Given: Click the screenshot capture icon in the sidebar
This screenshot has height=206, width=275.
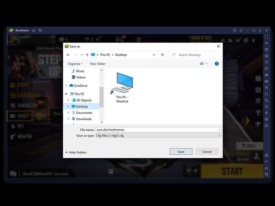Looking at the screenshot, I should (267, 88).
